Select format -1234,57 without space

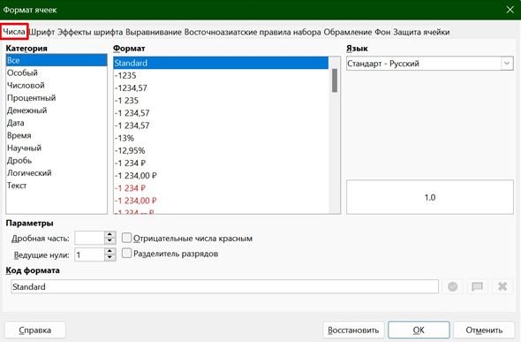point(221,88)
